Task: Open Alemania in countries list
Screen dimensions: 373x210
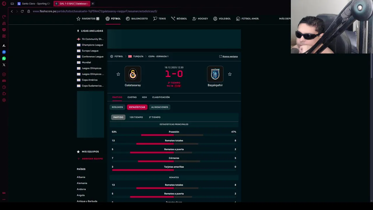Action: [82, 183]
